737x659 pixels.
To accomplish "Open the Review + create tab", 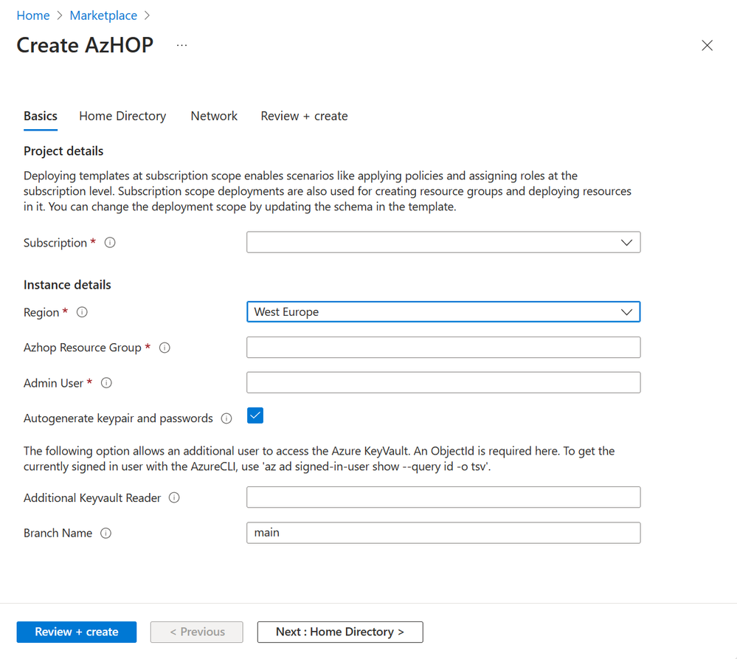I will click(304, 116).
